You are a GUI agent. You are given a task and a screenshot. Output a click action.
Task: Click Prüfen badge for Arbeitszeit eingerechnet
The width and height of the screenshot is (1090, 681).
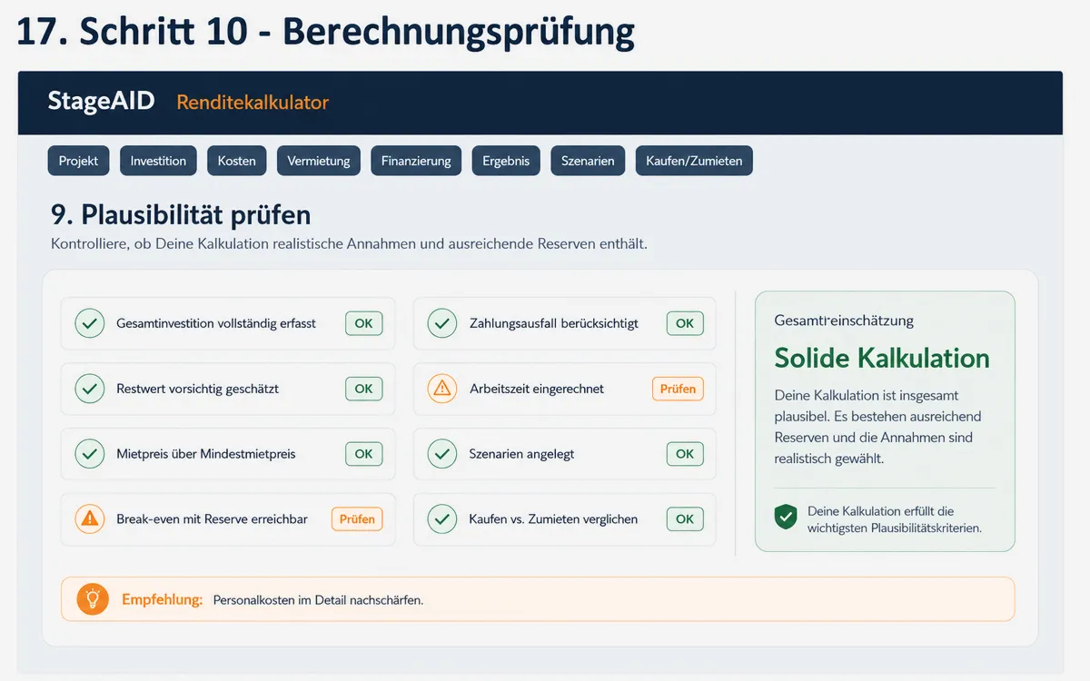(x=678, y=389)
